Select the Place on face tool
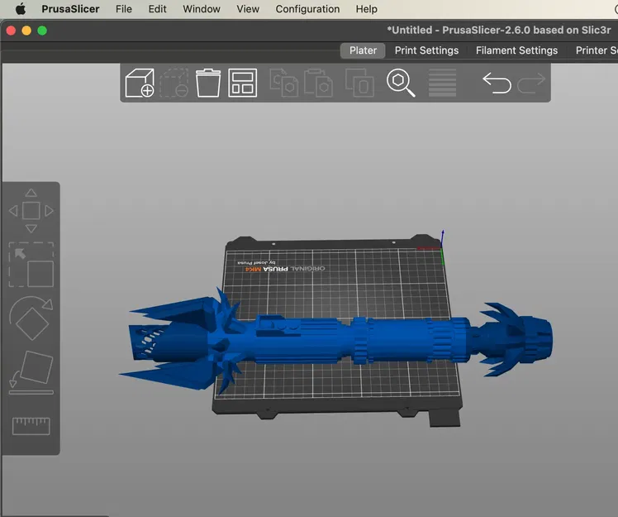The width and height of the screenshot is (618, 517). tap(31, 372)
